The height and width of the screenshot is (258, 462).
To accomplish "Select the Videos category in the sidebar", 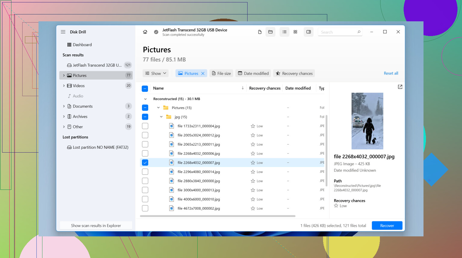I will click(x=96, y=86).
